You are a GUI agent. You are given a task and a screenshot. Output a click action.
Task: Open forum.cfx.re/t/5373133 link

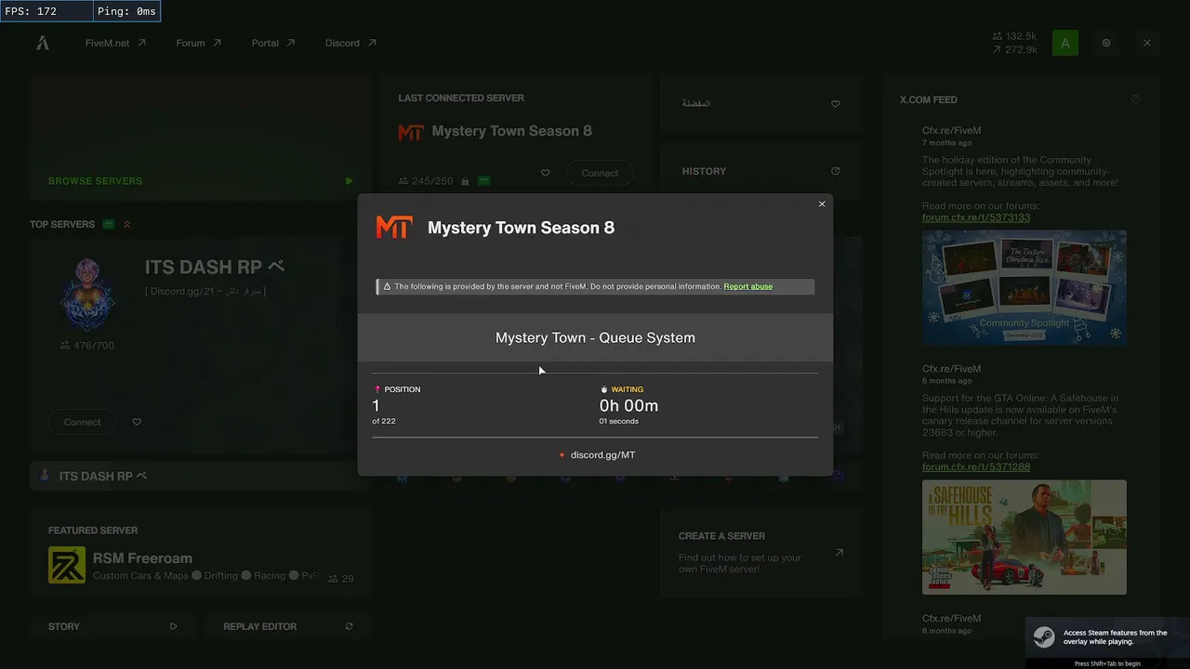pyautogui.click(x=976, y=217)
